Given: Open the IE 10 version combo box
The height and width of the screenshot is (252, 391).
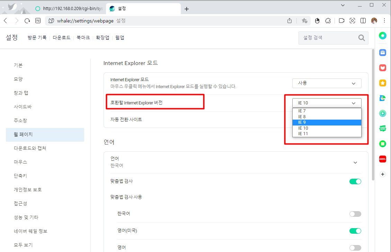Looking at the screenshot, I should pyautogui.click(x=327, y=103).
